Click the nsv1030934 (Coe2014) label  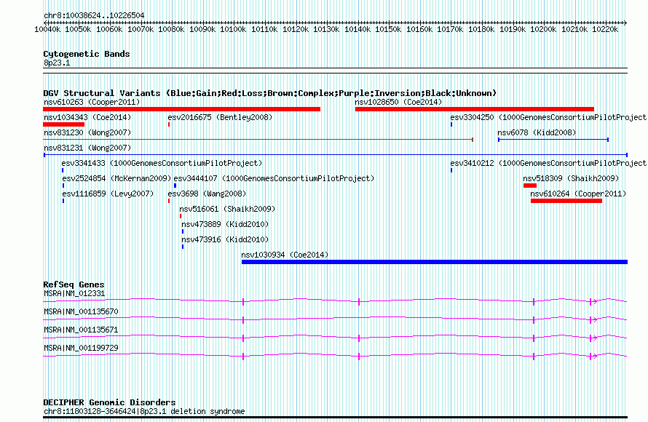285,255
